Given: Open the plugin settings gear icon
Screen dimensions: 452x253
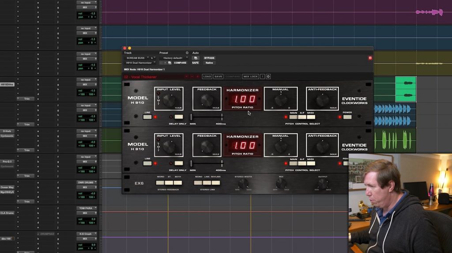Looking at the screenshot, I should [x=268, y=77].
